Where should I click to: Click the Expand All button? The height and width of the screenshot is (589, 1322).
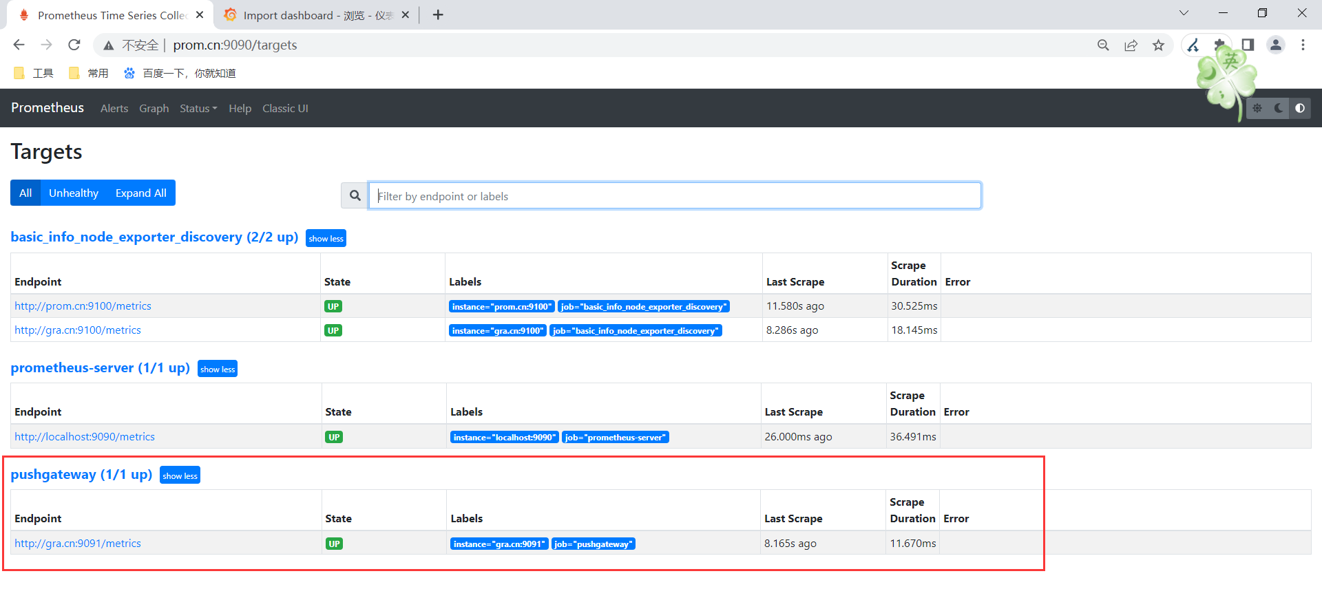tap(141, 193)
